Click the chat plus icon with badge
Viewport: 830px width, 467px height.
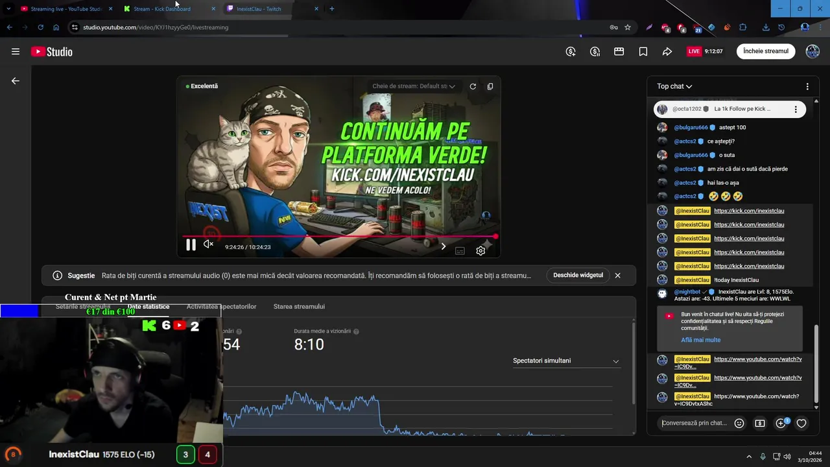coord(781,423)
